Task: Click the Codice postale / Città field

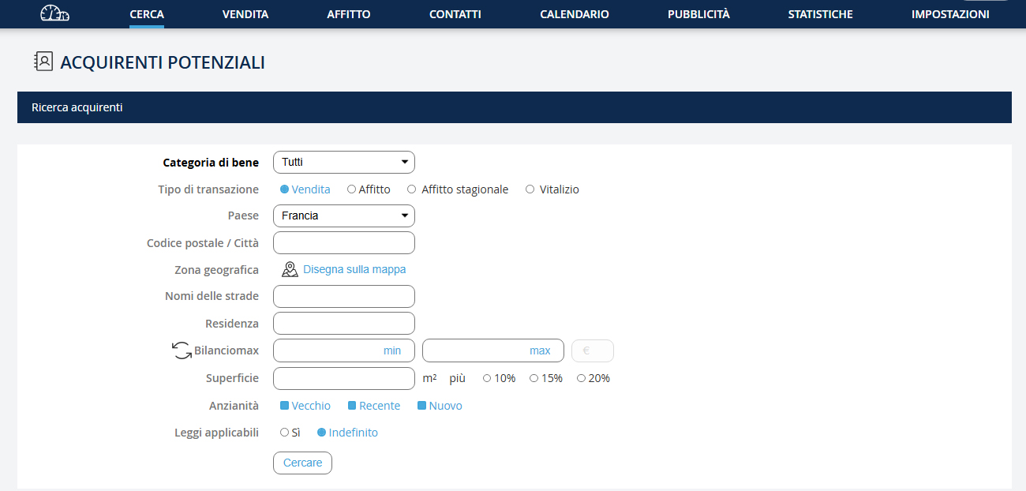Action: (x=343, y=243)
